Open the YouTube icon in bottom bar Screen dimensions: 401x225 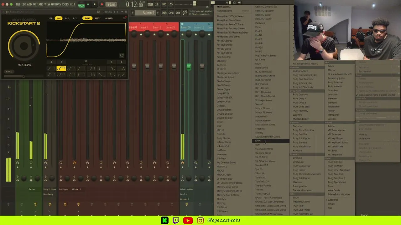[x=188, y=221]
